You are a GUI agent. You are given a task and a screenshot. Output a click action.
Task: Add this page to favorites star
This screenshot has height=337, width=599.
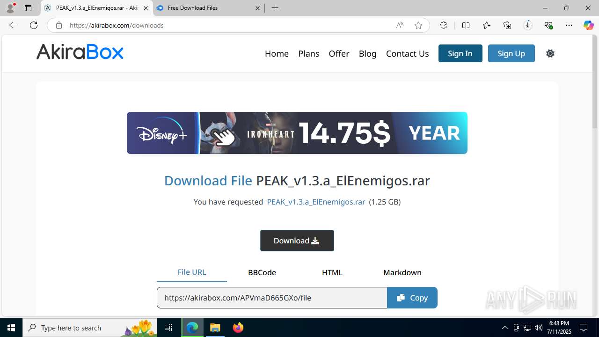coord(418,25)
